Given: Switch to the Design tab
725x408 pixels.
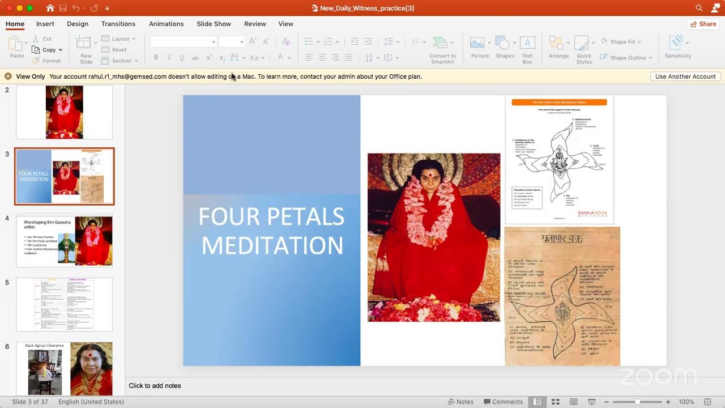Looking at the screenshot, I should [78, 24].
